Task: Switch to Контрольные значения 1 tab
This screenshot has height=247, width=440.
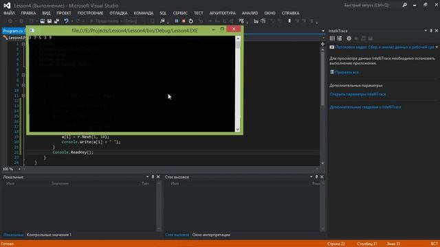Action: pyautogui.click(x=49, y=235)
